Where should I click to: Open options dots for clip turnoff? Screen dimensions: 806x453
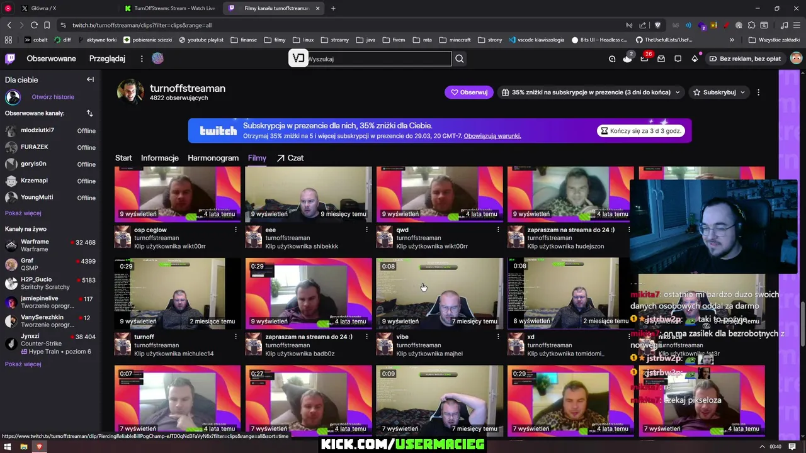236,337
